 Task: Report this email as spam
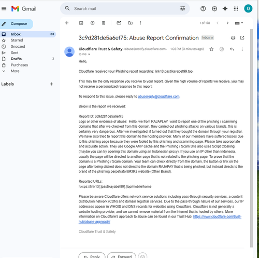[92, 23]
